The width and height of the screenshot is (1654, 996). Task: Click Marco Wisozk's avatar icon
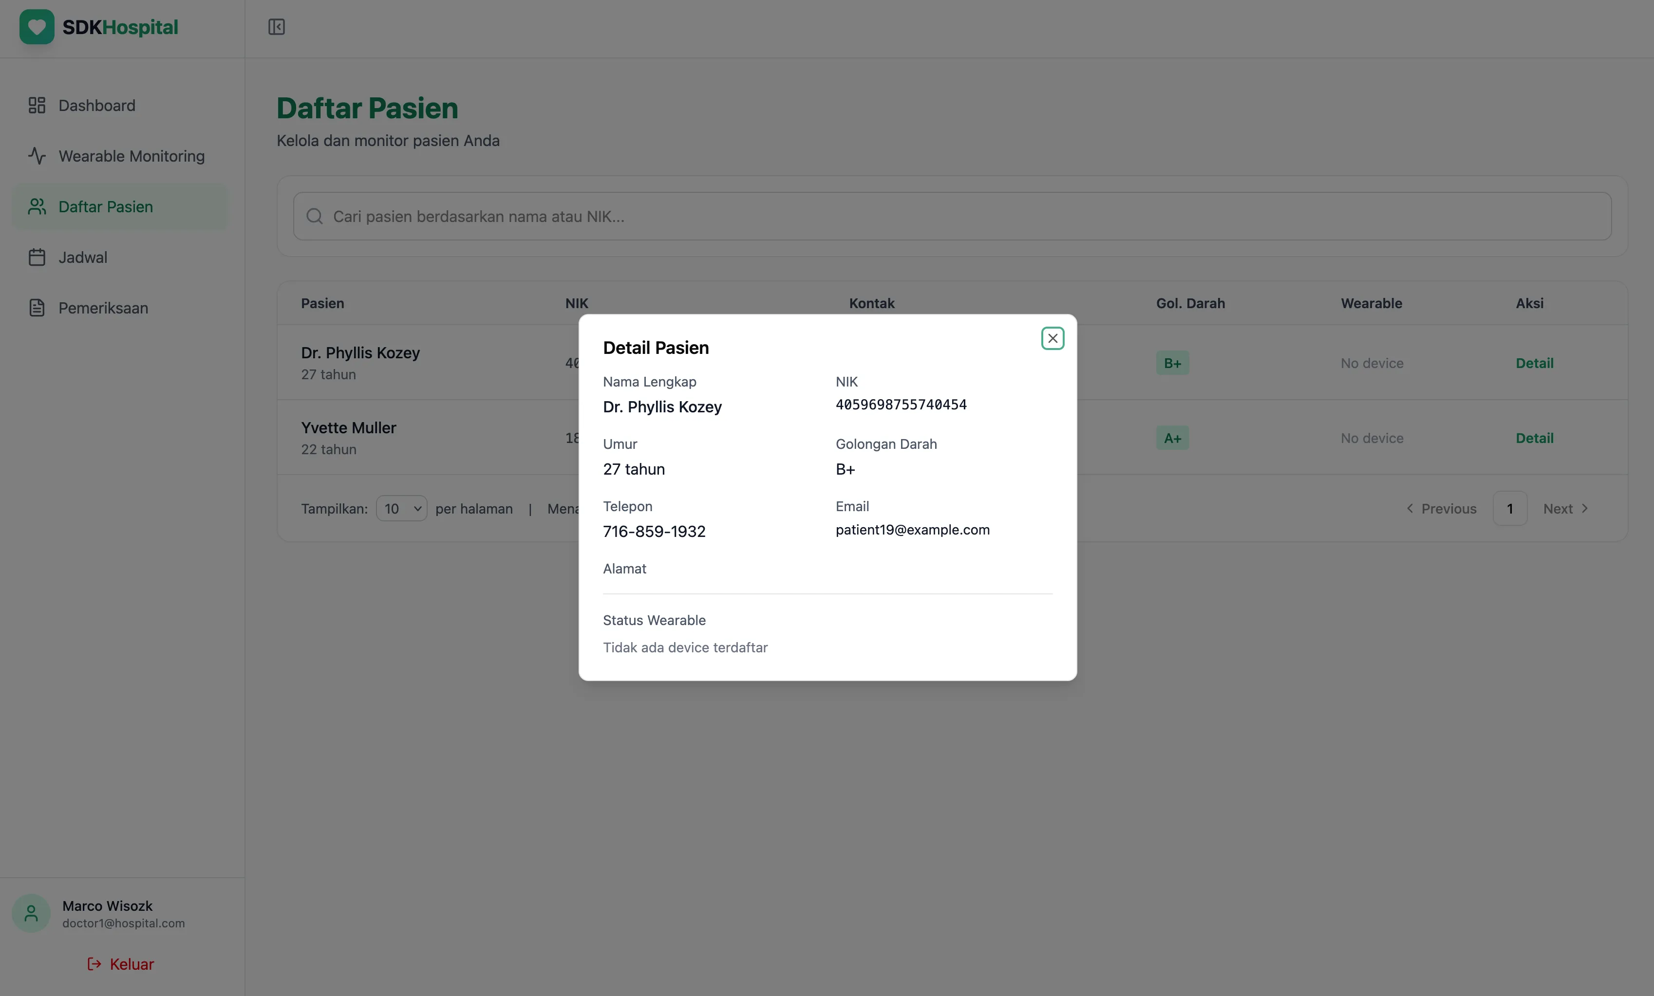click(30, 913)
